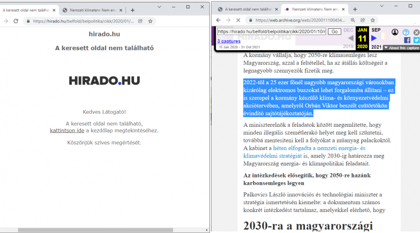Share capture on Twitter

(416, 40)
